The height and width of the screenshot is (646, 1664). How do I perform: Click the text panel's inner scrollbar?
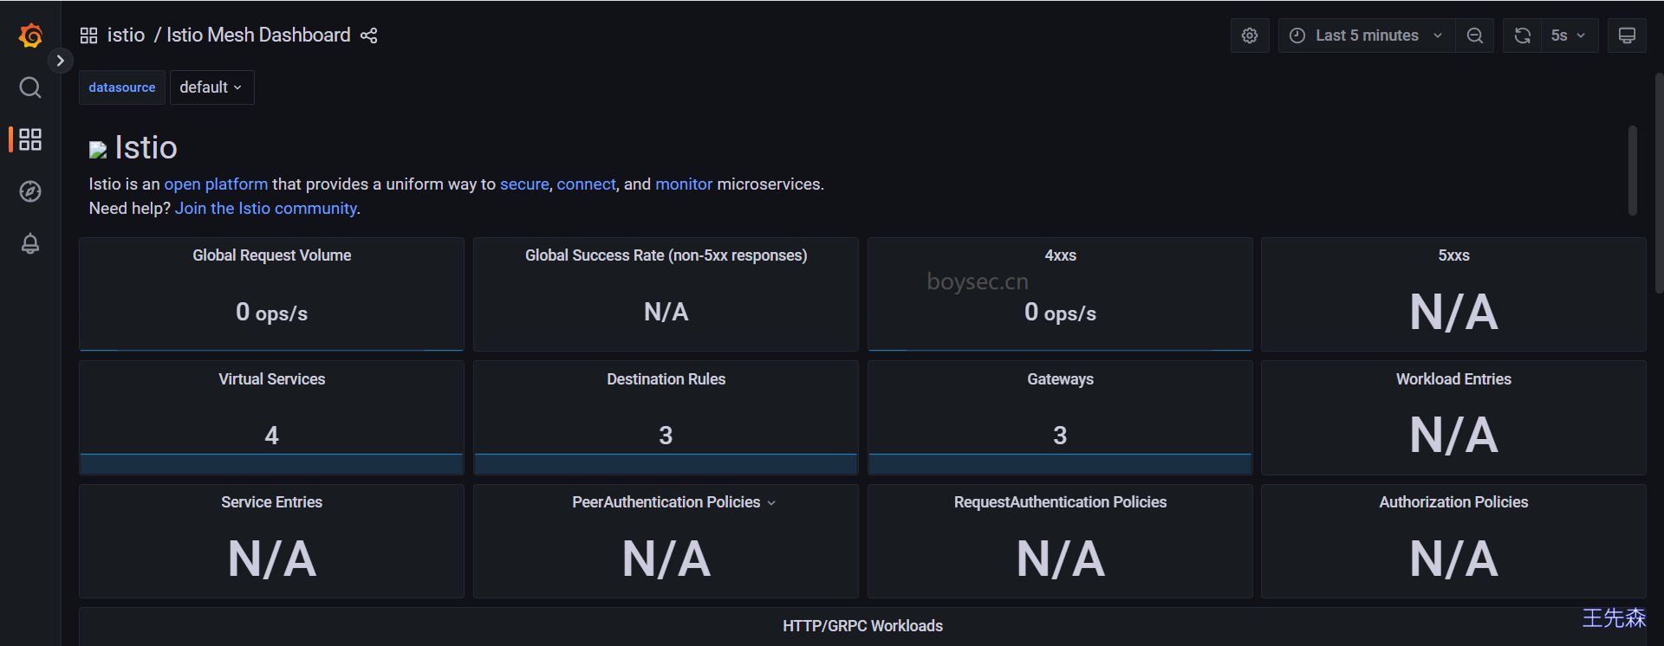1632,171
